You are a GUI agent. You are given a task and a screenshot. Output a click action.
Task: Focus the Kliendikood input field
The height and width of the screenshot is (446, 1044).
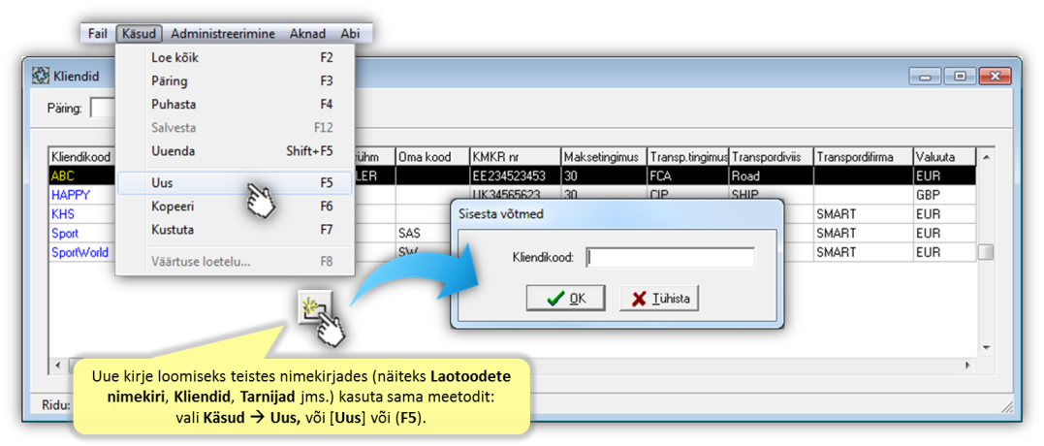pos(671,257)
